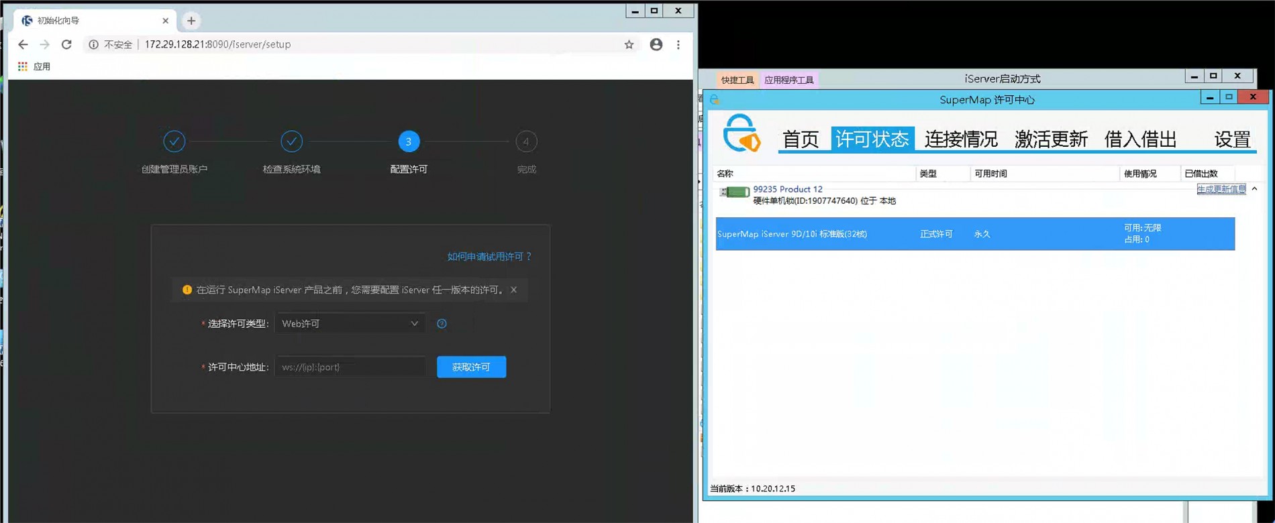1275x523 pixels.
Task: Open the 设置 tab in license center
Action: [x=1232, y=139]
